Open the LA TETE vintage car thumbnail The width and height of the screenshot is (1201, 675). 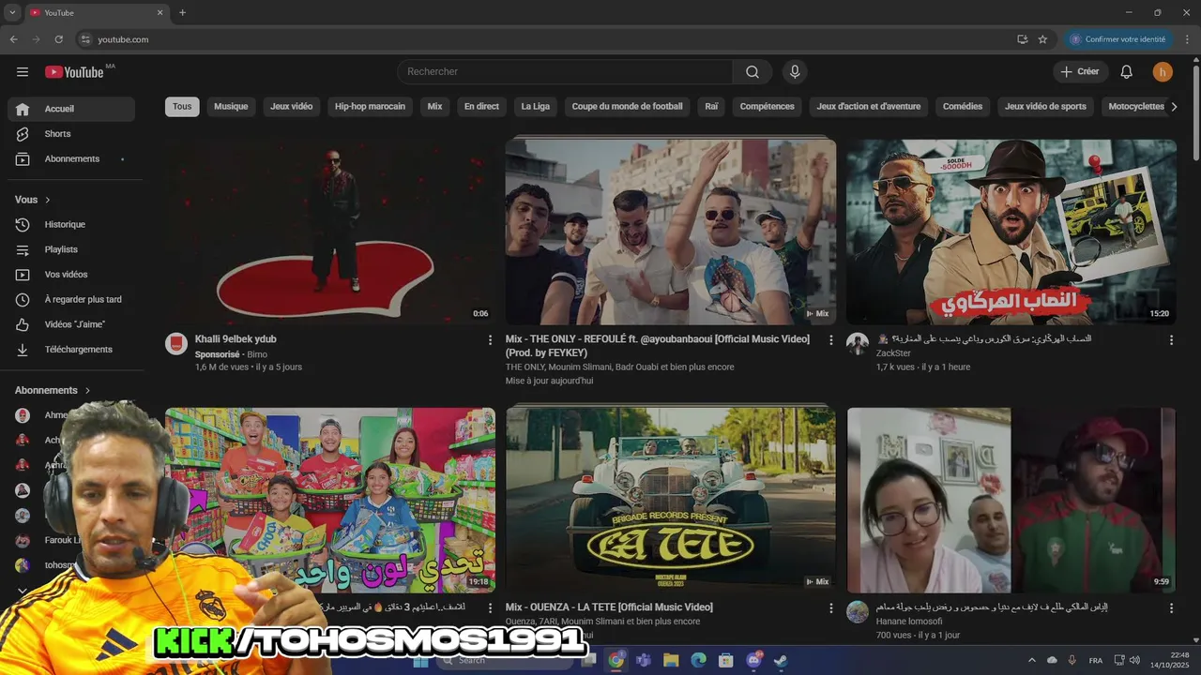[671, 500]
